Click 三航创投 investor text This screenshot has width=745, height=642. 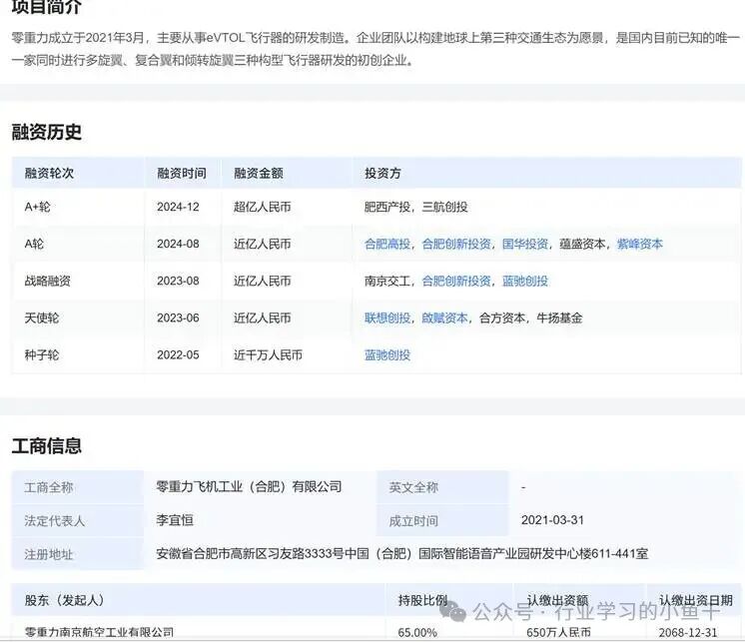point(444,207)
